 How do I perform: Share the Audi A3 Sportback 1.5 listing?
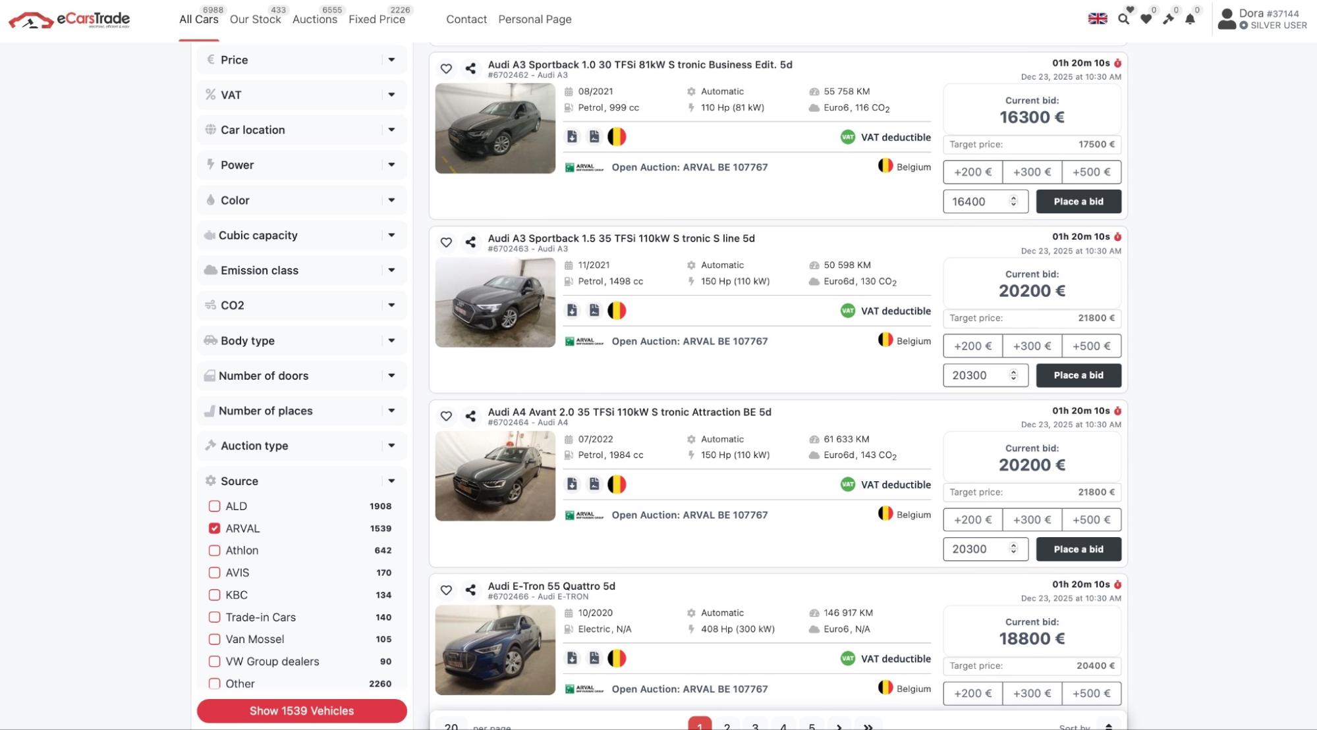pos(470,242)
